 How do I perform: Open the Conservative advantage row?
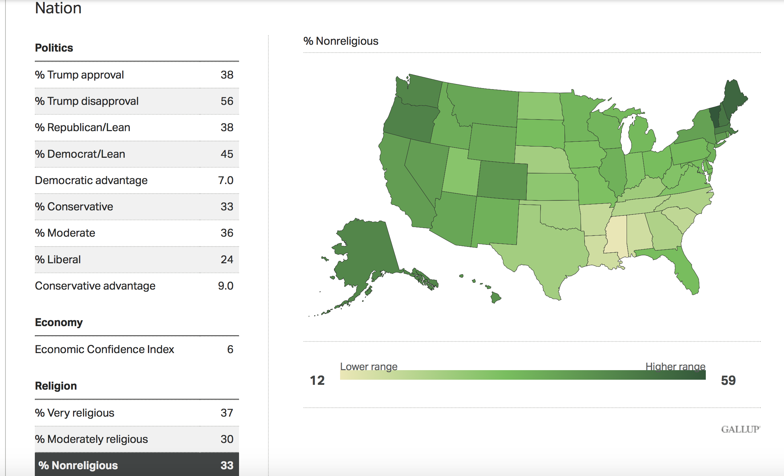pos(137,286)
